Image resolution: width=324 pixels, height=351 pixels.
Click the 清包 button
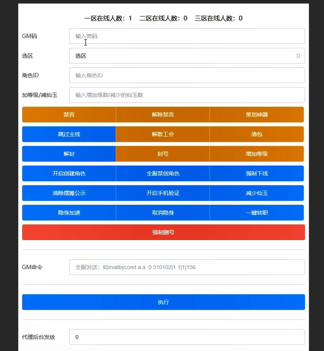[x=257, y=134]
